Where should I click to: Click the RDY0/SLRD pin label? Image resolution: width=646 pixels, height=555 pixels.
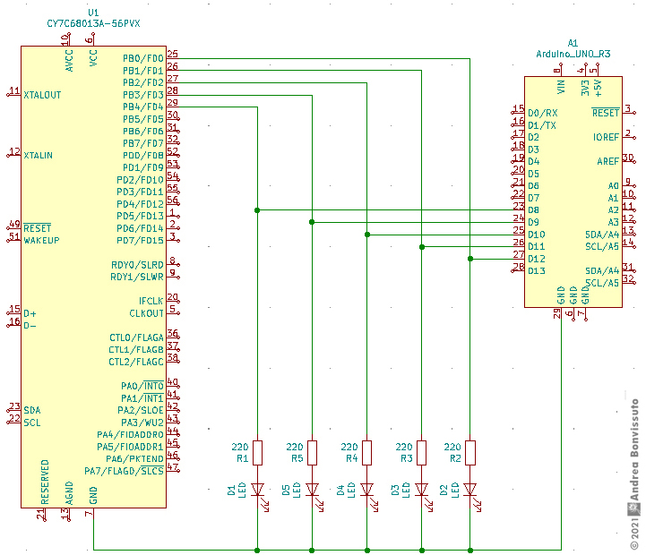tap(138, 265)
